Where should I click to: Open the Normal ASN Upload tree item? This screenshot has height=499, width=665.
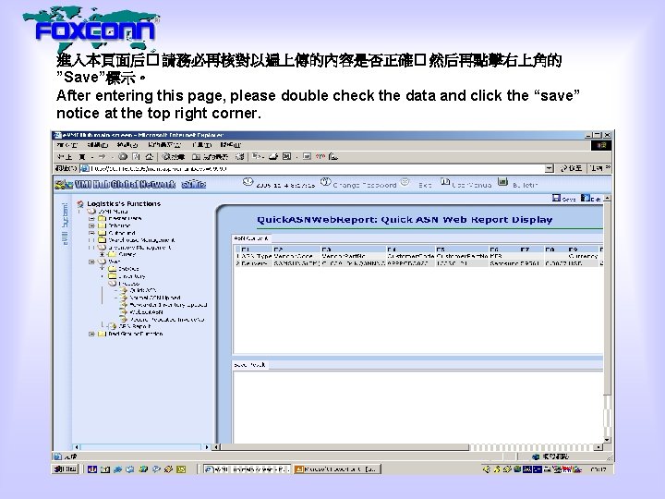[x=155, y=298]
